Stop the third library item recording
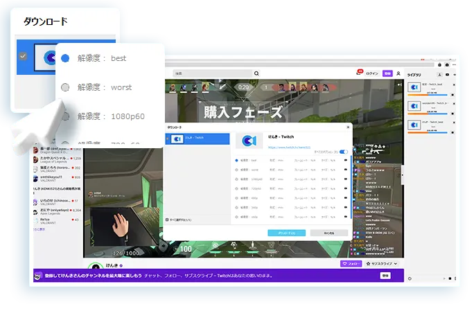Image resolution: width=474 pixels, height=311 pixels. click(x=453, y=132)
